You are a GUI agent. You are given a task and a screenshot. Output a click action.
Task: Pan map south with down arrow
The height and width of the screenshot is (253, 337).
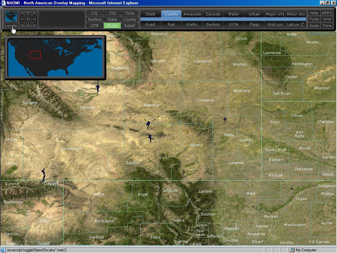coord(28,24)
